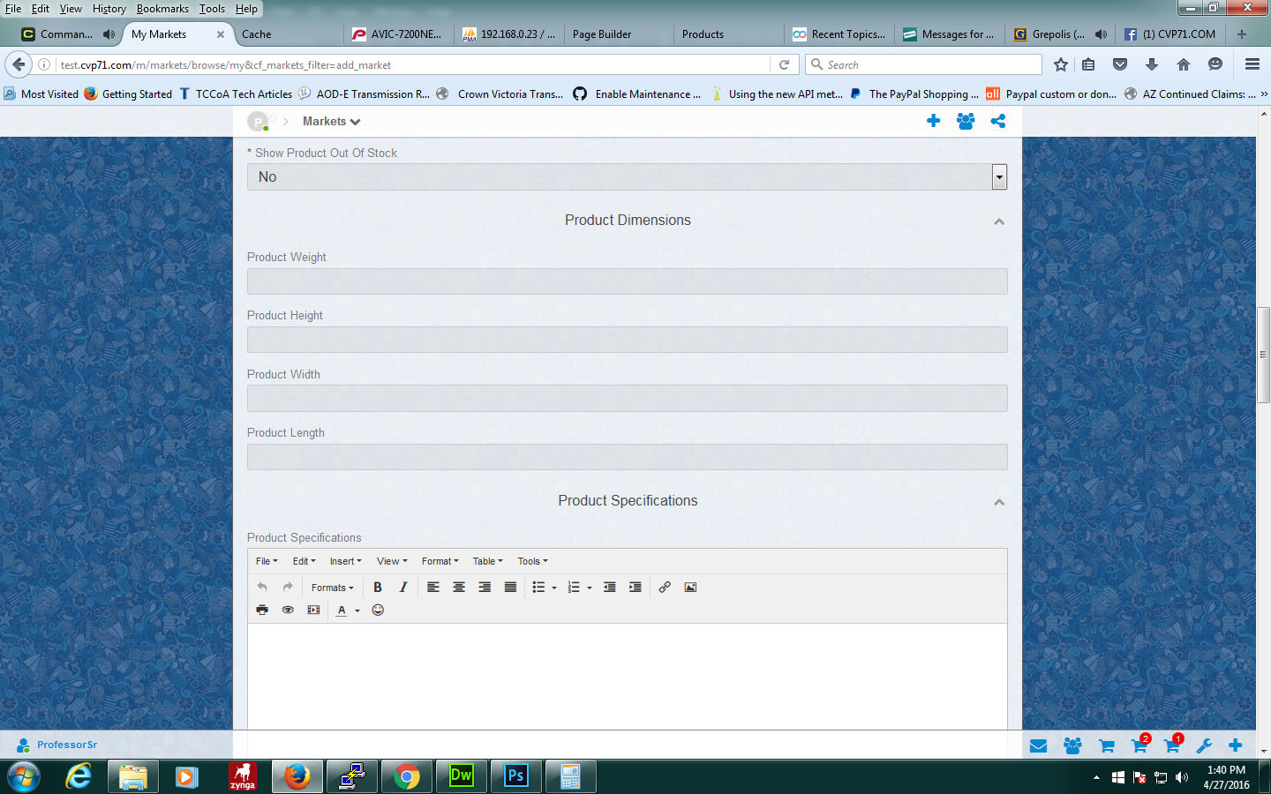Toggle italic formatting in the editor

[403, 588]
